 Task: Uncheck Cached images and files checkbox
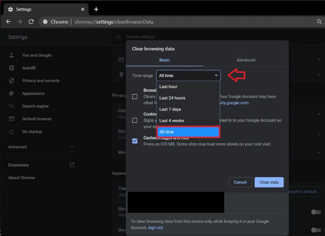pos(135,141)
